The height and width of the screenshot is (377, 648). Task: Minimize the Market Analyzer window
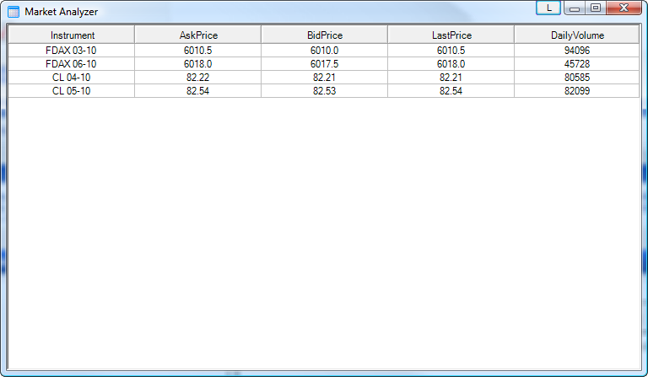[575, 8]
